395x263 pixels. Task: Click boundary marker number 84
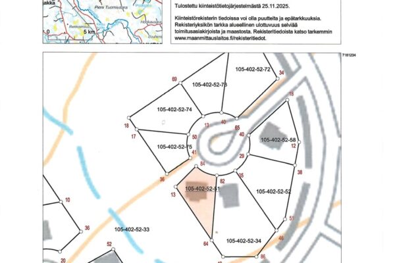point(203,163)
